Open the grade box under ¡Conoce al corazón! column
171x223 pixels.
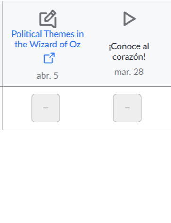127,108
